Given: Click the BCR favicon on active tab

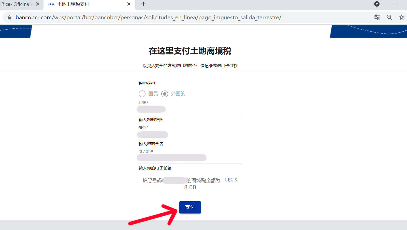Looking at the screenshot, I should click(x=51, y=4).
